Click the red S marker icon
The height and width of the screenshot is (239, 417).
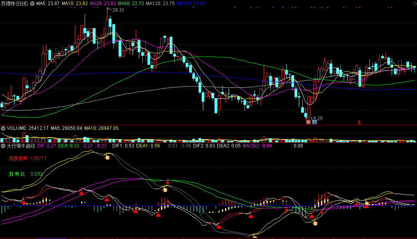359,122
